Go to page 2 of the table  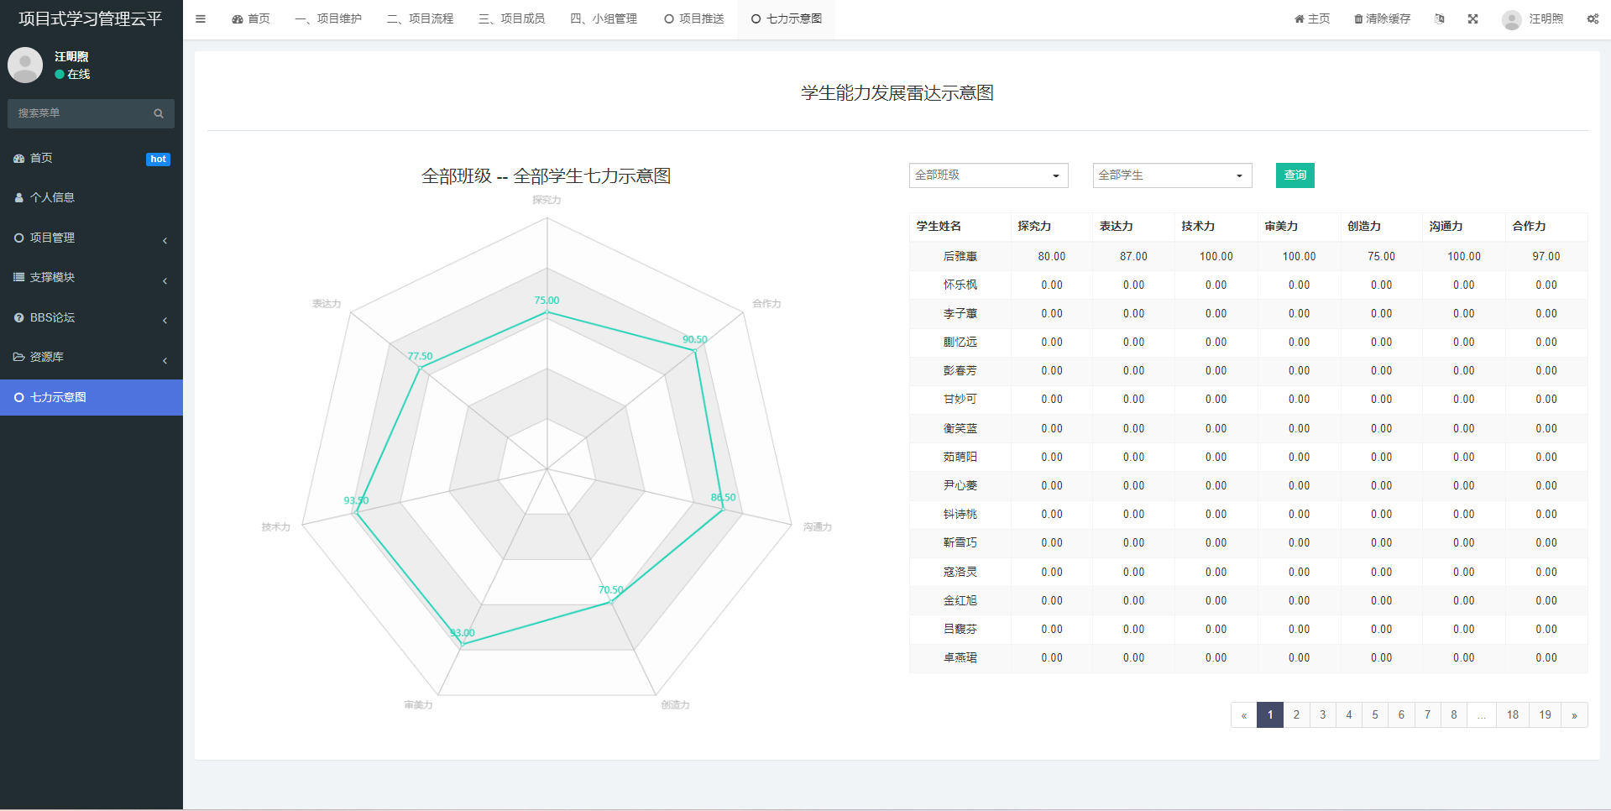pos(1296,715)
